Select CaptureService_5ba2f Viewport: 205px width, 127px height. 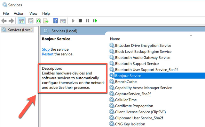[x=133, y=94]
